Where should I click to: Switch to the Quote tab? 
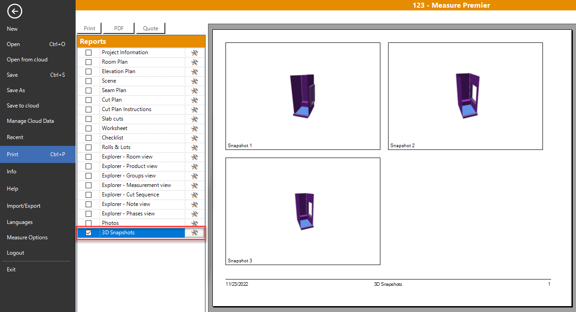coord(150,28)
